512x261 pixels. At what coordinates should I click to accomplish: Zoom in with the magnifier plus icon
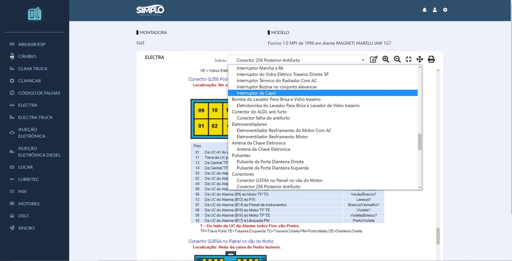click(386, 59)
